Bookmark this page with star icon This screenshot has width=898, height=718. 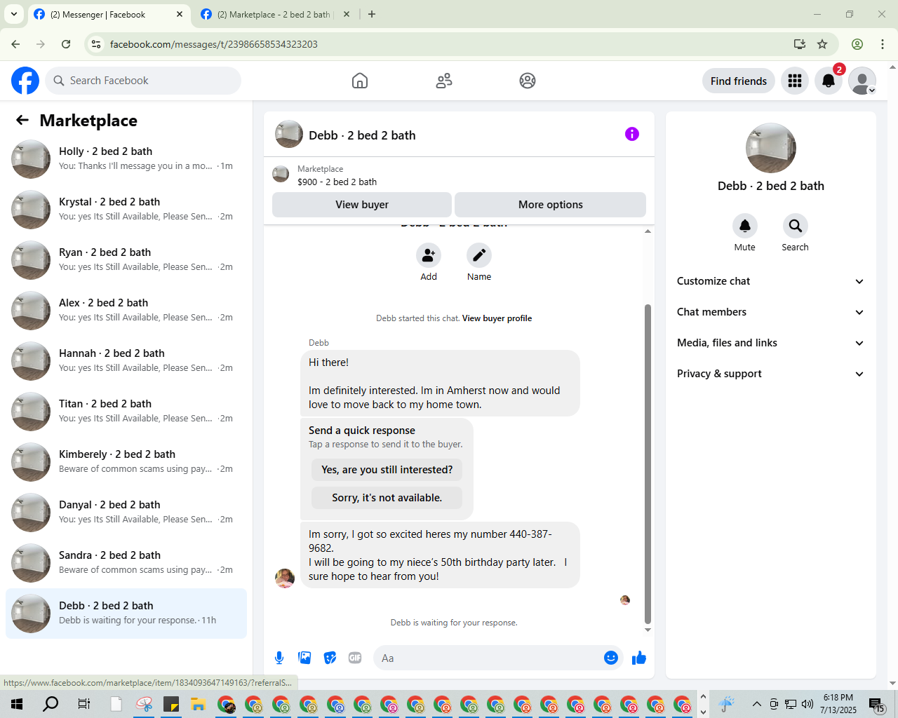tap(822, 44)
